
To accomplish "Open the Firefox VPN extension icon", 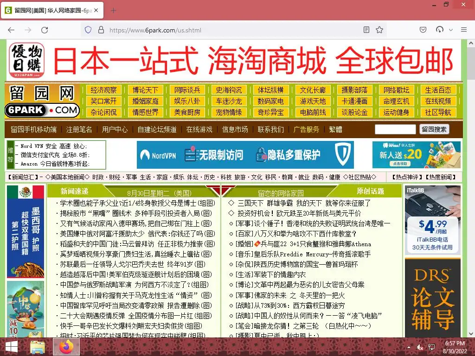I will pyautogui.click(x=440, y=29).
